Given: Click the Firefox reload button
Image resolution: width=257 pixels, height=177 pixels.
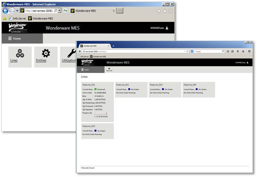Looking at the screenshot, I should tap(187, 51).
